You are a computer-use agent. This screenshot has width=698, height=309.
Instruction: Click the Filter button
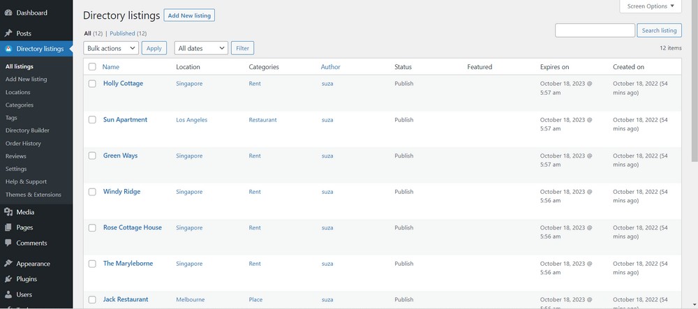[x=243, y=48]
